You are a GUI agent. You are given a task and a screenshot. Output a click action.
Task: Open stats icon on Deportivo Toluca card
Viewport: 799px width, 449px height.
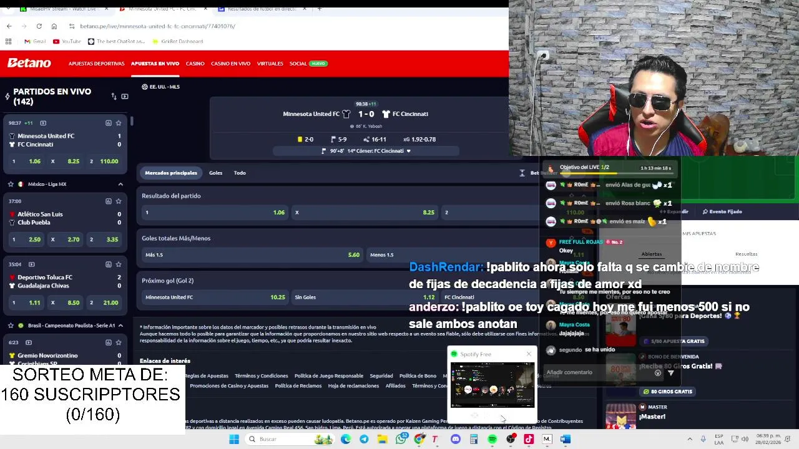(108, 264)
